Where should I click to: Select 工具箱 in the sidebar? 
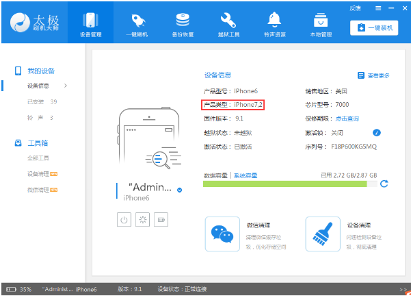(x=38, y=143)
